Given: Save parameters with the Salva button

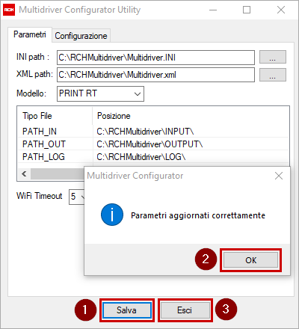Looking at the screenshot, I should [127, 310].
